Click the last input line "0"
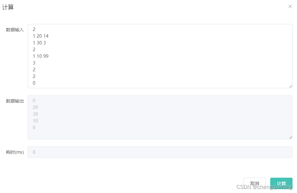The width and height of the screenshot is (297, 193). click(34, 83)
